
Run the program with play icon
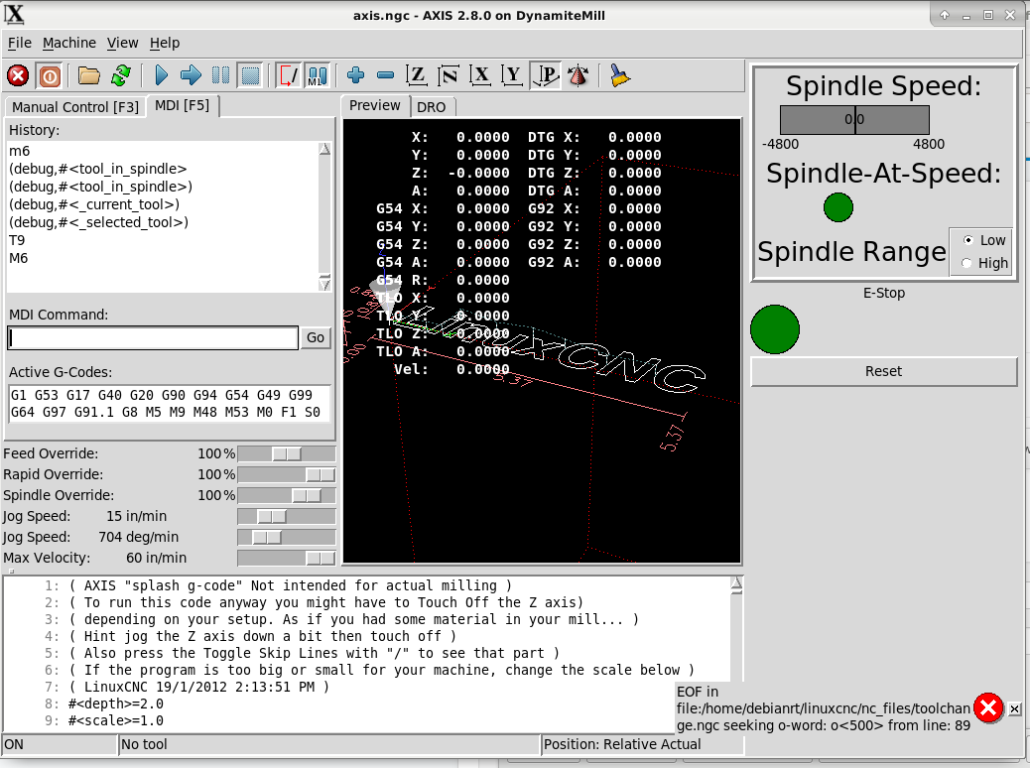(161, 75)
